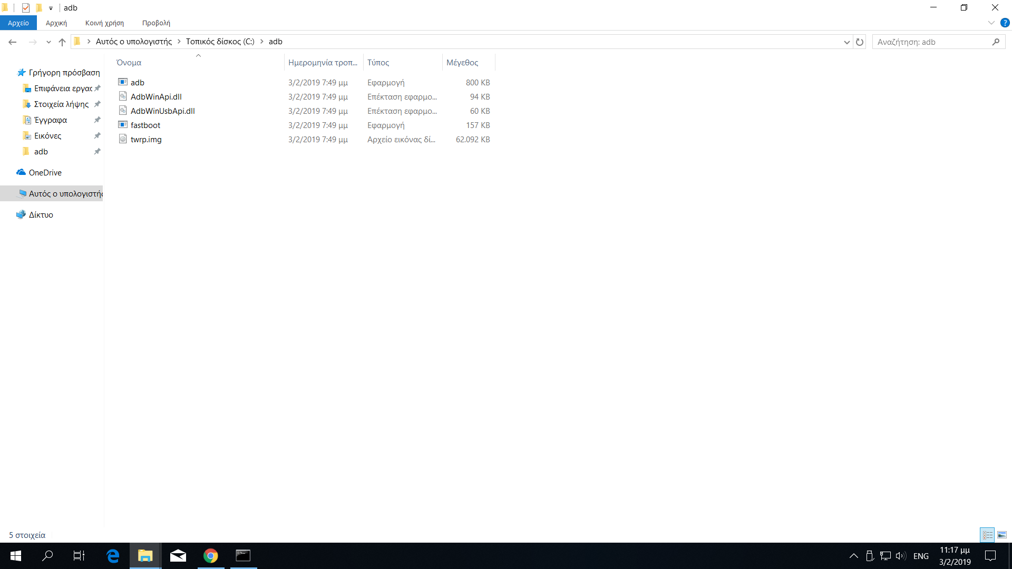Open the recent locations dropdown
The width and height of the screenshot is (1012, 569).
coord(48,42)
